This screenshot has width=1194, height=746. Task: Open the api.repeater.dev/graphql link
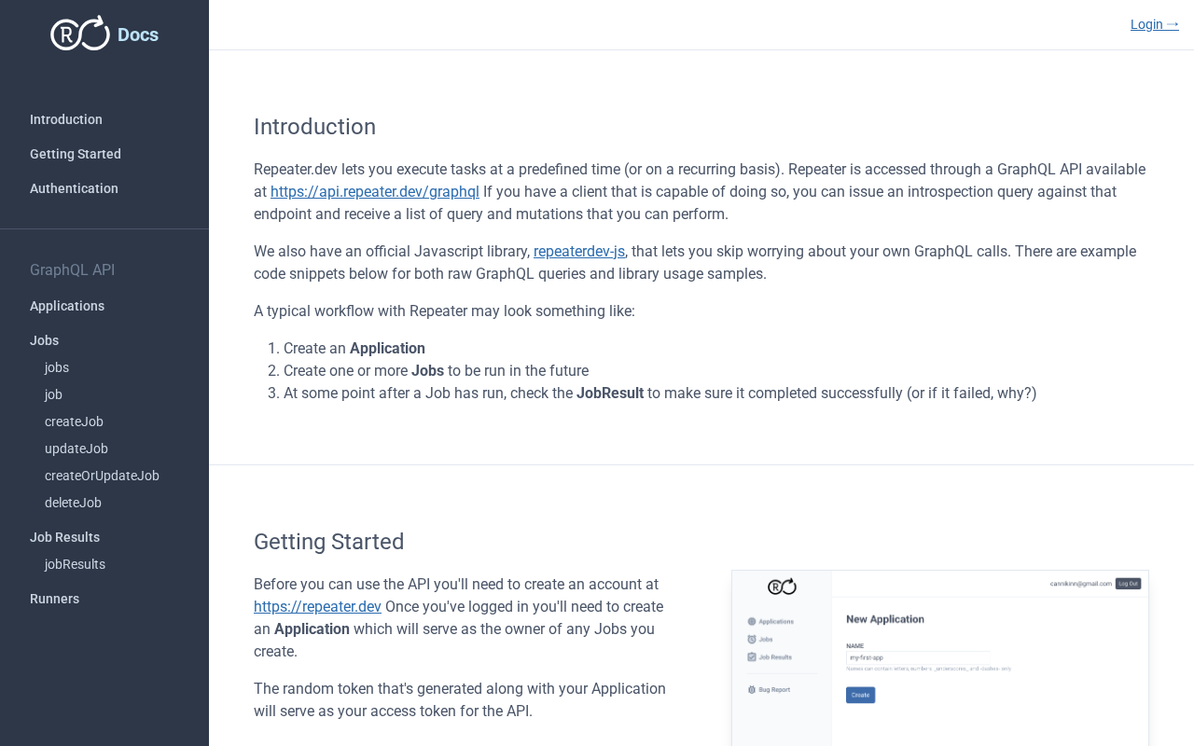pyautogui.click(x=375, y=192)
